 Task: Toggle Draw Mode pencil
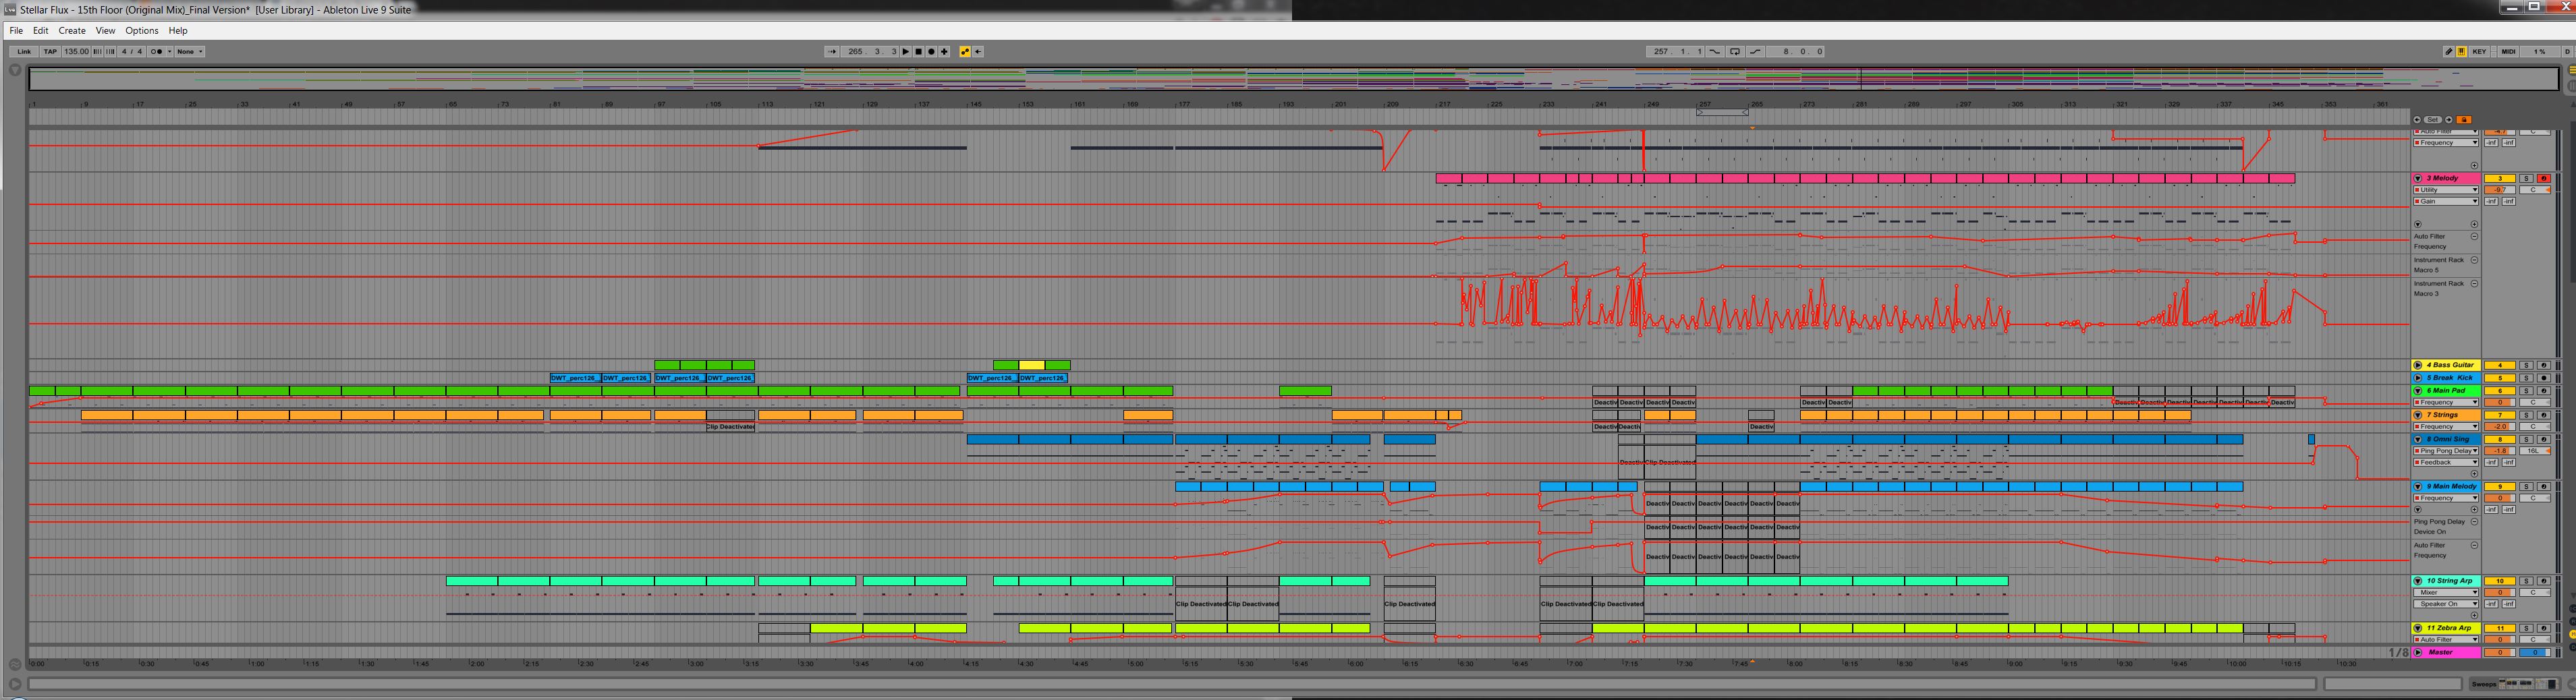point(2449,52)
